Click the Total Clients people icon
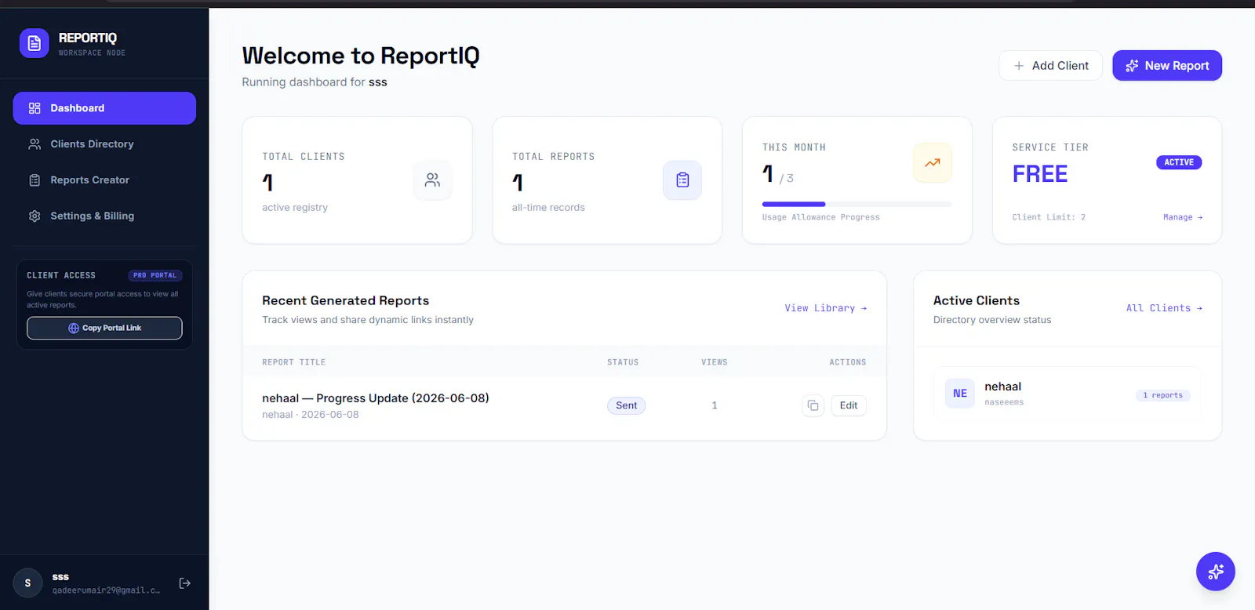The width and height of the screenshot is (1255, 610). click(432, 180)
